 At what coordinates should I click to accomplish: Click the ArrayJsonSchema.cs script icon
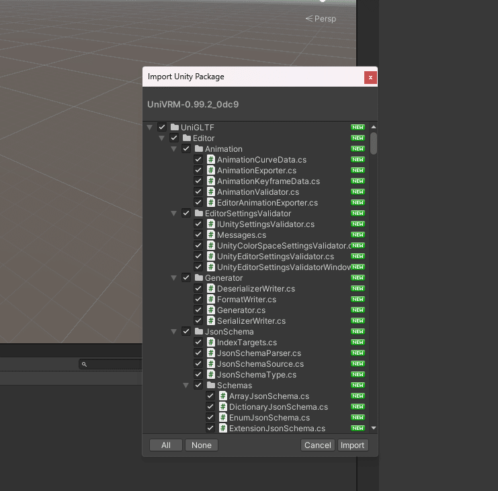(223, 396)
